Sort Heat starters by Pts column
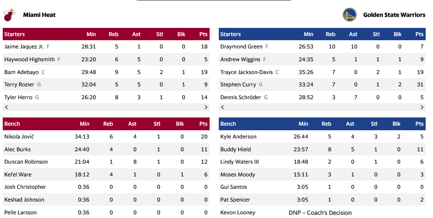433x218 pixels. tap(203, 34)
